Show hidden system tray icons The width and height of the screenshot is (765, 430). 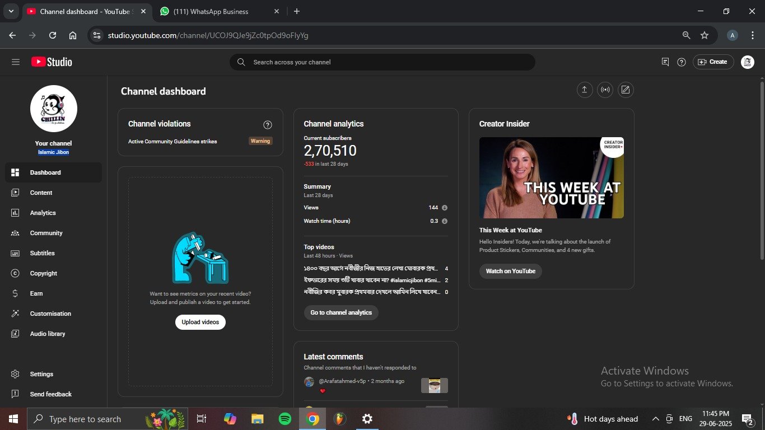pyautogui.click(x=655, y=419)
